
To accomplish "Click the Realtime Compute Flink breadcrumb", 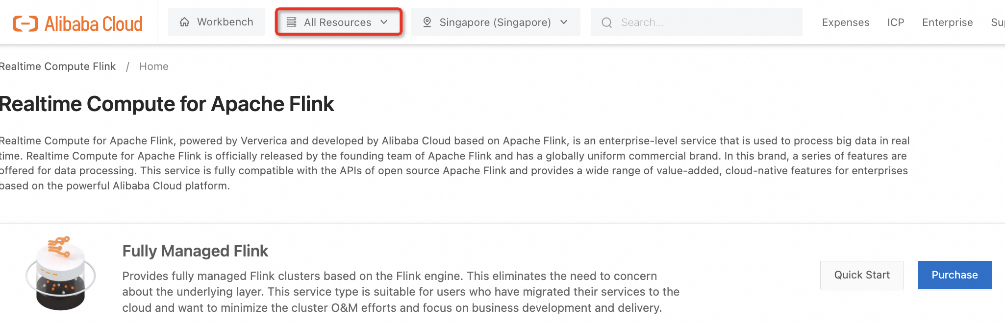I will (58, 67).
